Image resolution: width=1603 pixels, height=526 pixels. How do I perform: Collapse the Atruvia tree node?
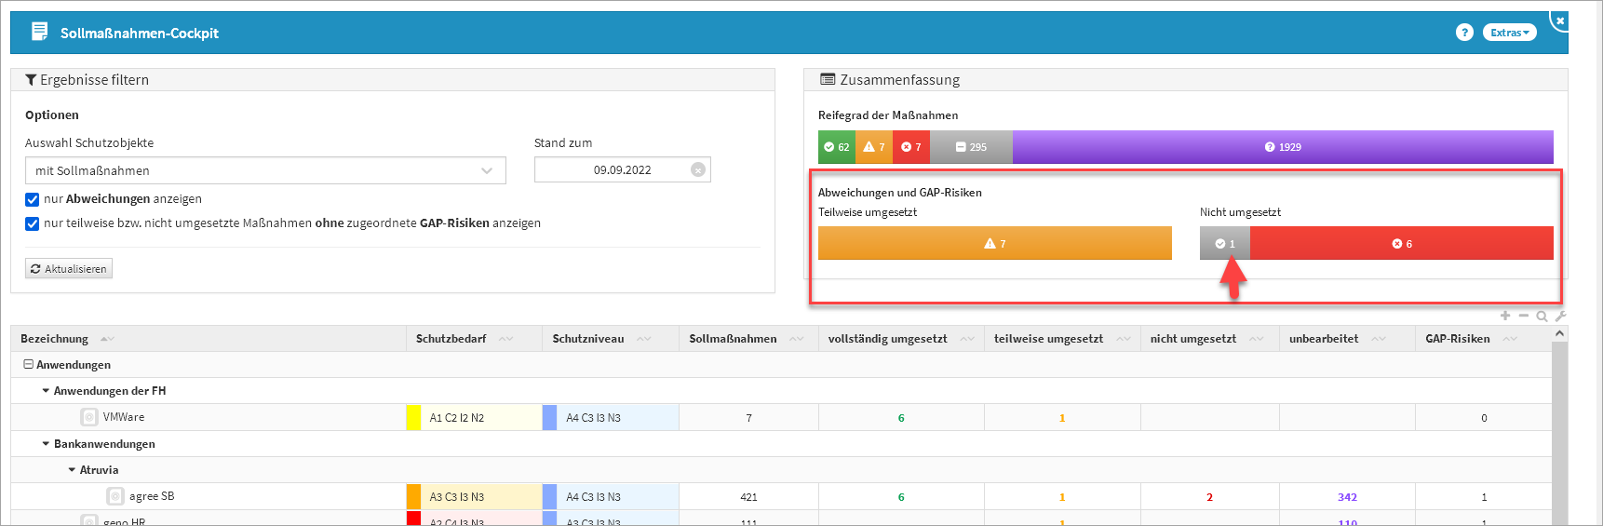click(x=72, y=470)
